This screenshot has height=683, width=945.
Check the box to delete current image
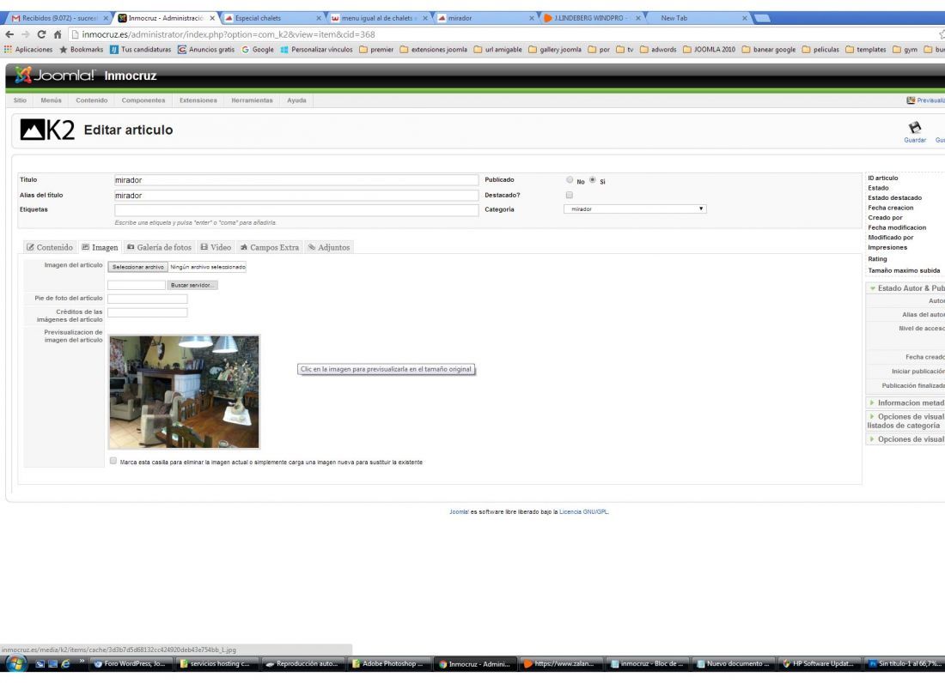pos(113,461)
